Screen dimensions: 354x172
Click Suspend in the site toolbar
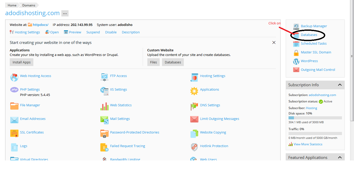tap(93, 32)
